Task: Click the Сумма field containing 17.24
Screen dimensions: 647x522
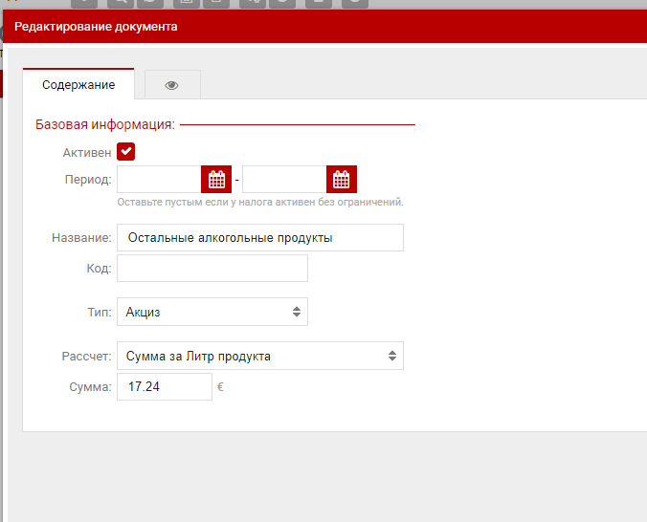Action: pyautogui.click(x=164, y=387)
